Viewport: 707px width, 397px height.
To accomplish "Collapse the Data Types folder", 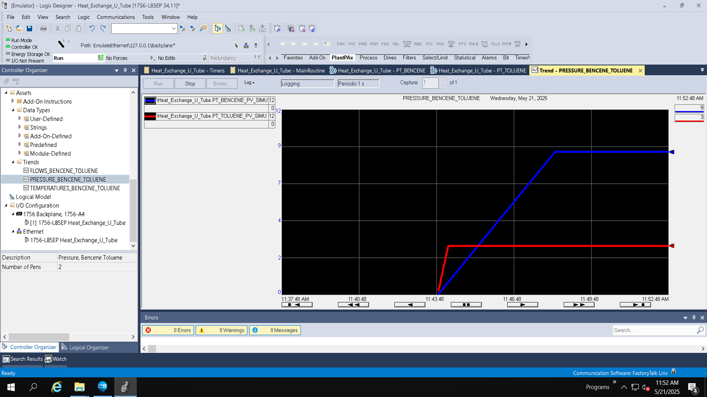I will [x=13, y=110].
